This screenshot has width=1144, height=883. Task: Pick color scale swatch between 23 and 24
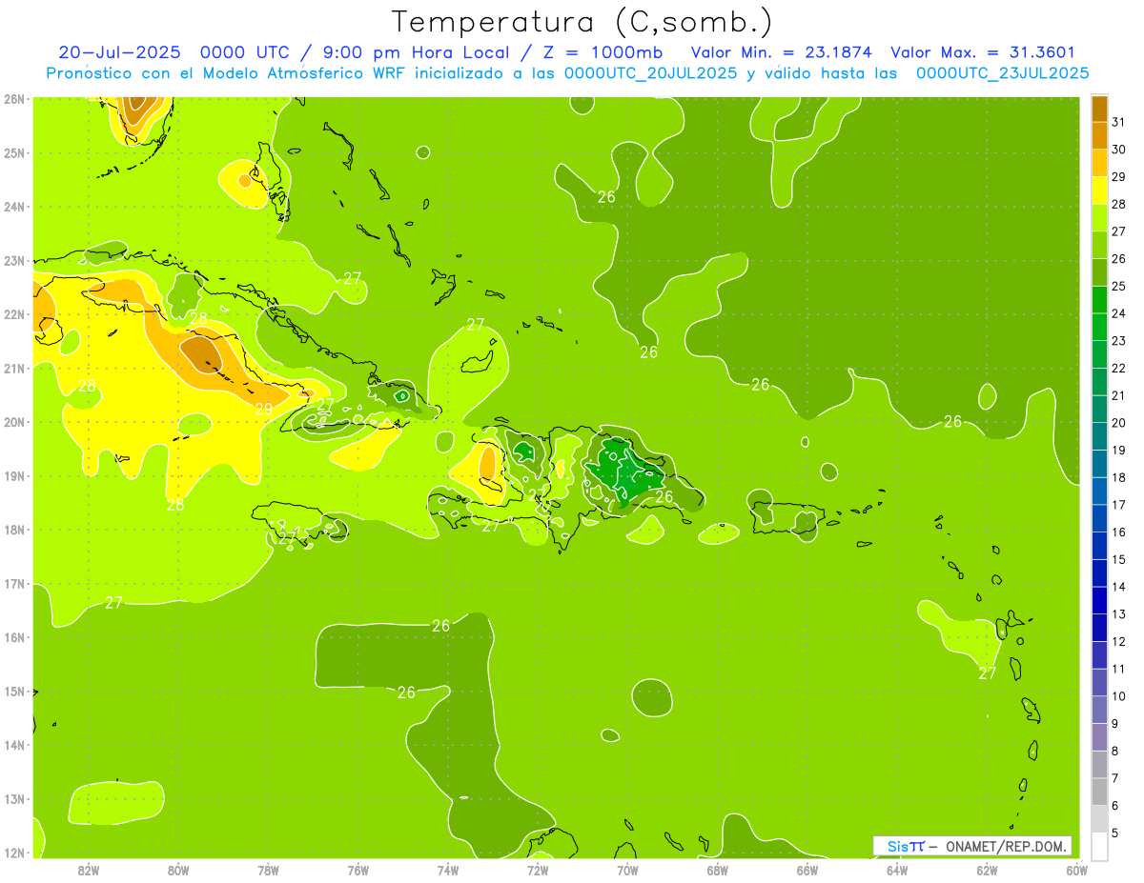1099,327
